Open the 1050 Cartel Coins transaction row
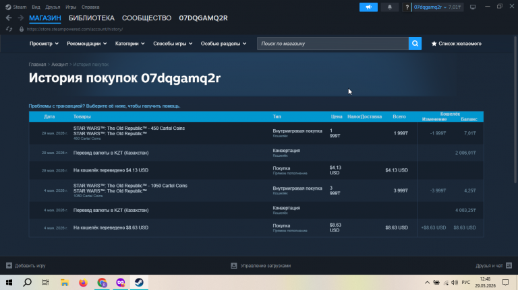This screenshot has width=518, height=290. pyautogui.click(x=256, y=190)
